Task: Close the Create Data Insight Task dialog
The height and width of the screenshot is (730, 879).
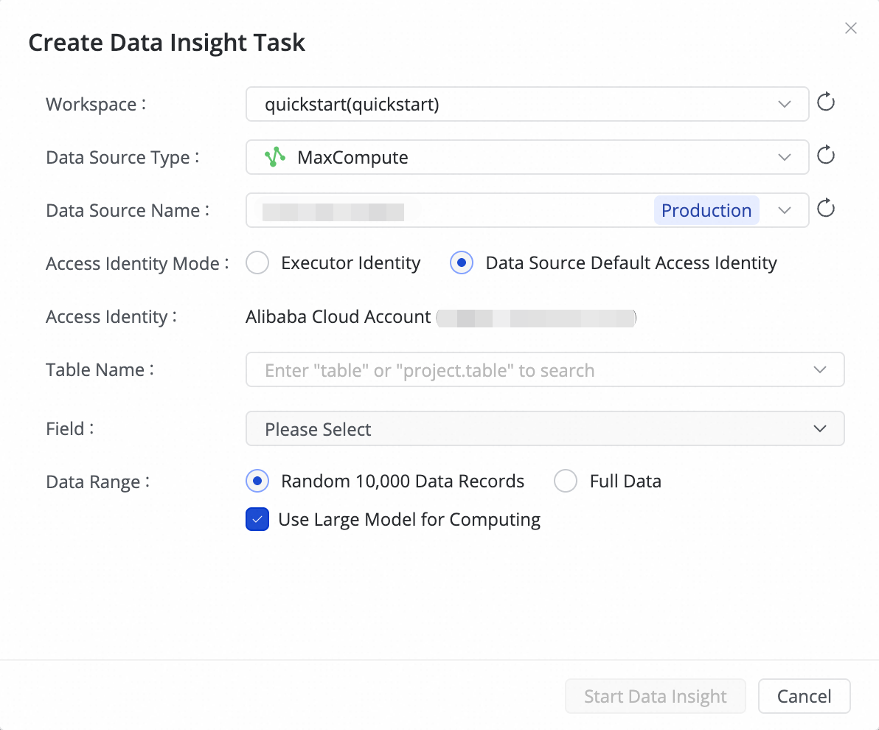Action: click(851, 29)
